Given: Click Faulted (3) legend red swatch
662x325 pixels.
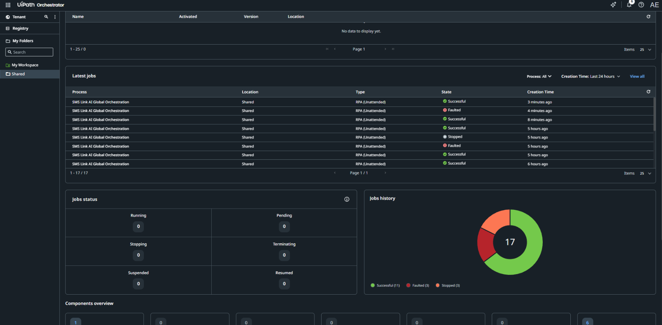Looking at the screenshot, I should pos(408,285).
